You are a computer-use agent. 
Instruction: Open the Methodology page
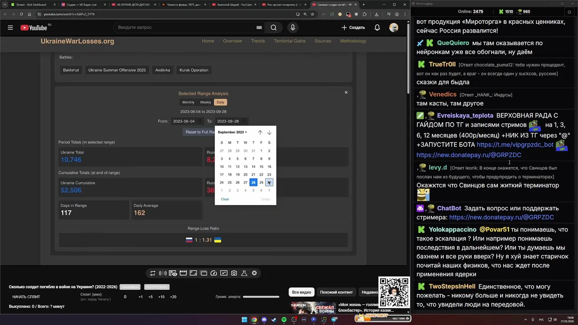353,41
